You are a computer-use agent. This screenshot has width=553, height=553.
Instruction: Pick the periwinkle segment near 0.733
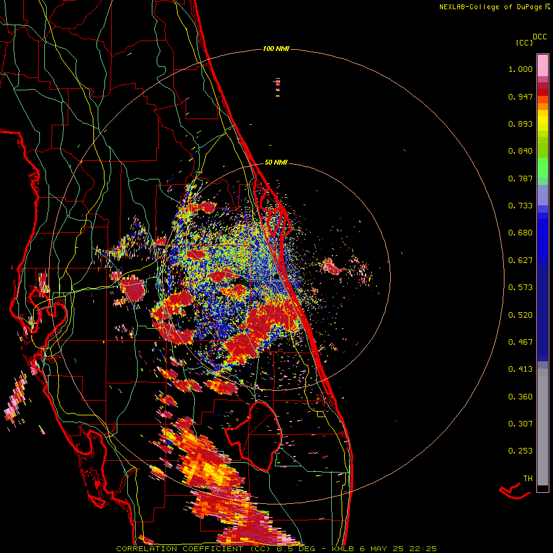(x=543, y=195)
